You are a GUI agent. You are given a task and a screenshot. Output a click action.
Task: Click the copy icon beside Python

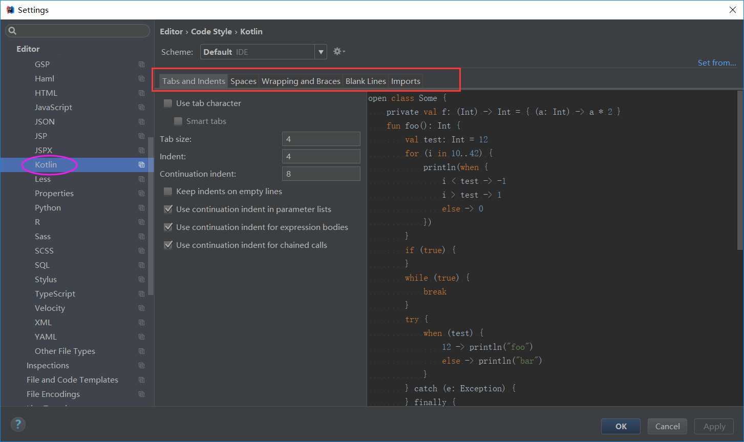(141, 207)
